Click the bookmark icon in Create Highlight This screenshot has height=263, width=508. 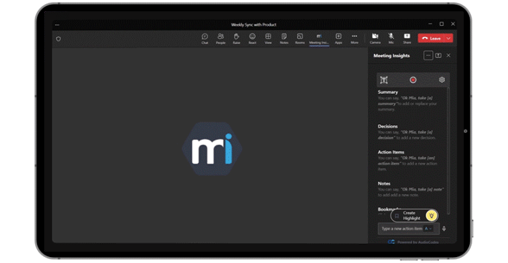tap(397, 216)
